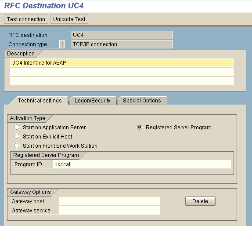Click the Test connection button

tap(26, 19)
